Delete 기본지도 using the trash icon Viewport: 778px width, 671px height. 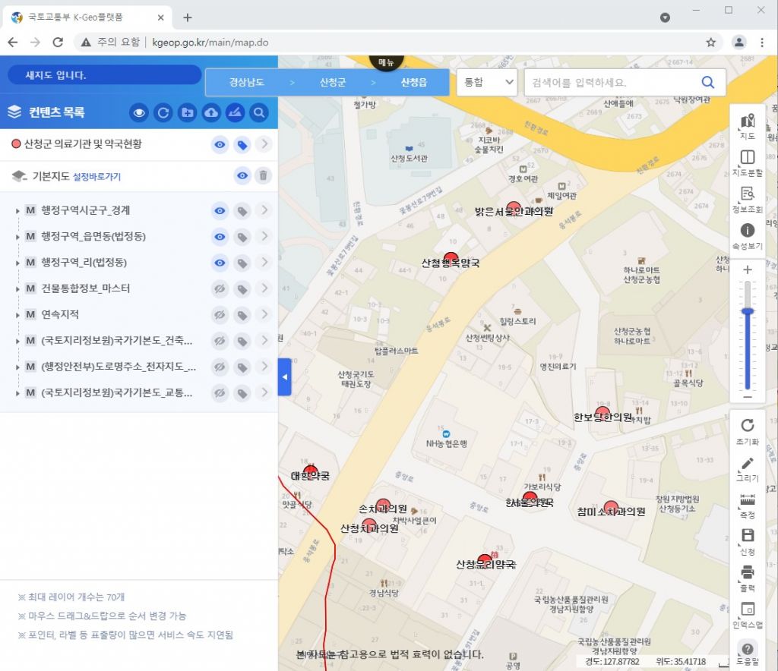click(x=263, y=176)
